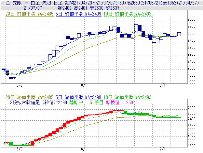
Task: Click the '安2530' value in the header
Action: tap(97, 8)
